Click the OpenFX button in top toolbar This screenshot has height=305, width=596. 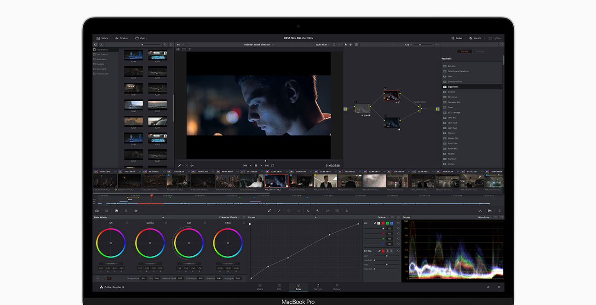click(x=475, y=38)
